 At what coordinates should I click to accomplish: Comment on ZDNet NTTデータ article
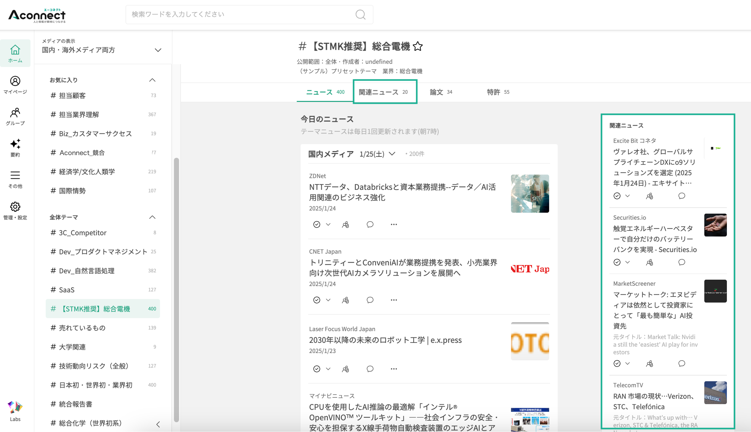coord(370,225)
